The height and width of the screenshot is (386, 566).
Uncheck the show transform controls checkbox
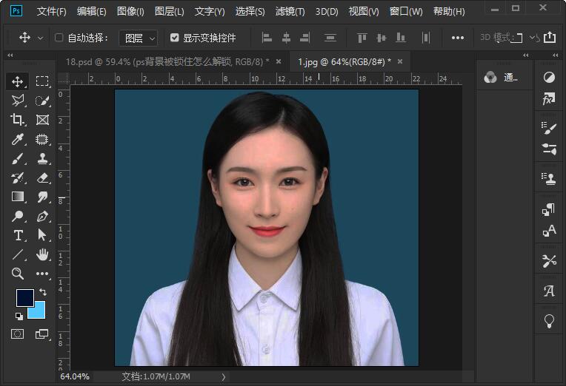coord(175,38)
